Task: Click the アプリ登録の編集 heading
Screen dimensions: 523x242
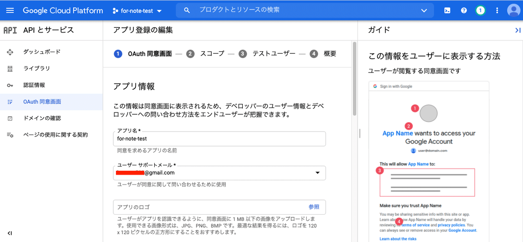Action: [143, 30]
